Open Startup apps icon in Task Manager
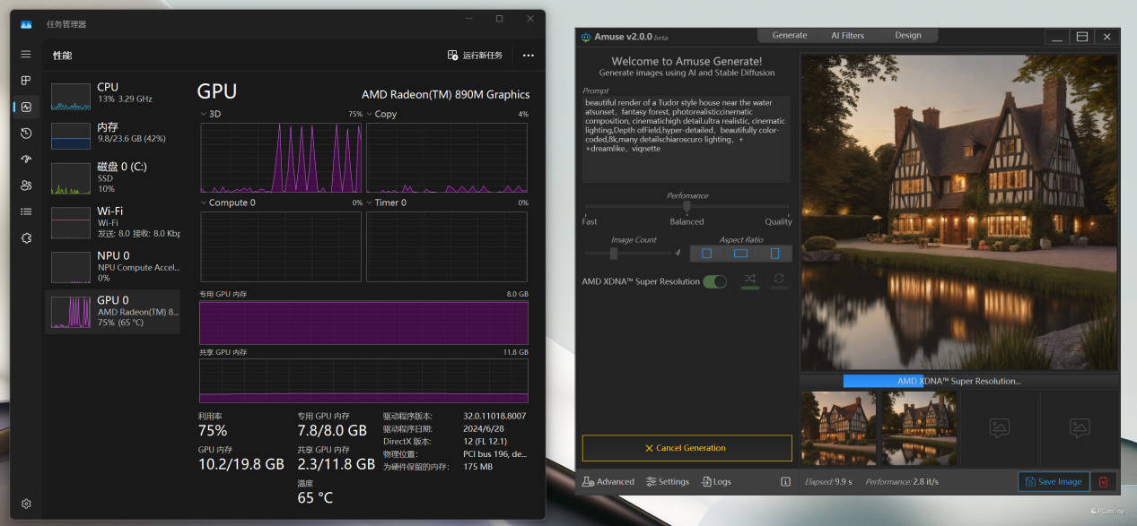The image size is (1137, 526). pyautogui.click(x=26, y=160)
